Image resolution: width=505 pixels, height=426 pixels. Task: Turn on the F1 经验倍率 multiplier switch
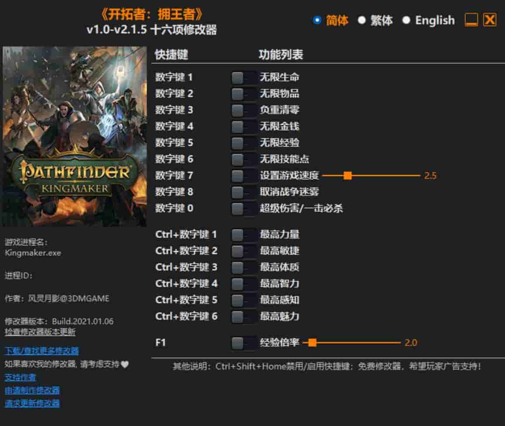[242, 343]
